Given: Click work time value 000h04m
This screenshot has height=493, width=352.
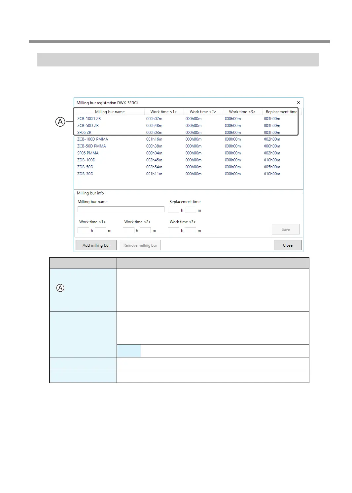Looking at the screenshot, I should [154, 153].
